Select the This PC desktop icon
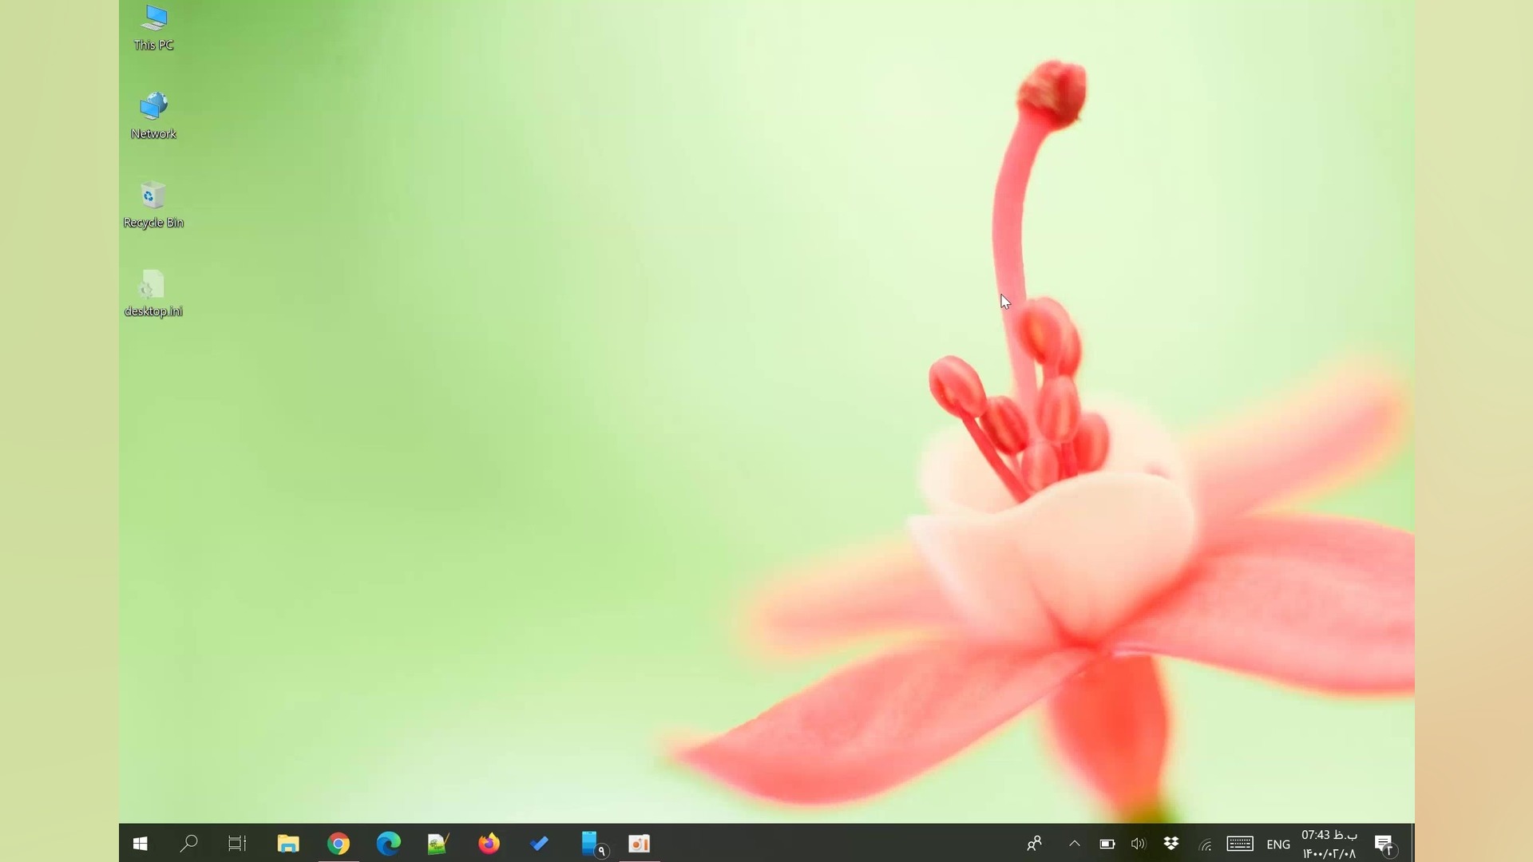 click(153, 27)
